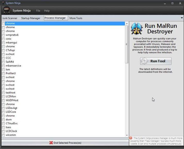Screen dimensions: 184x149
Task: Select checkbox next to mbamservice
Action: point(3,66)
